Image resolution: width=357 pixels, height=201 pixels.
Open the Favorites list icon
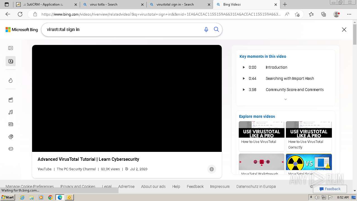[x=311, y=14]
